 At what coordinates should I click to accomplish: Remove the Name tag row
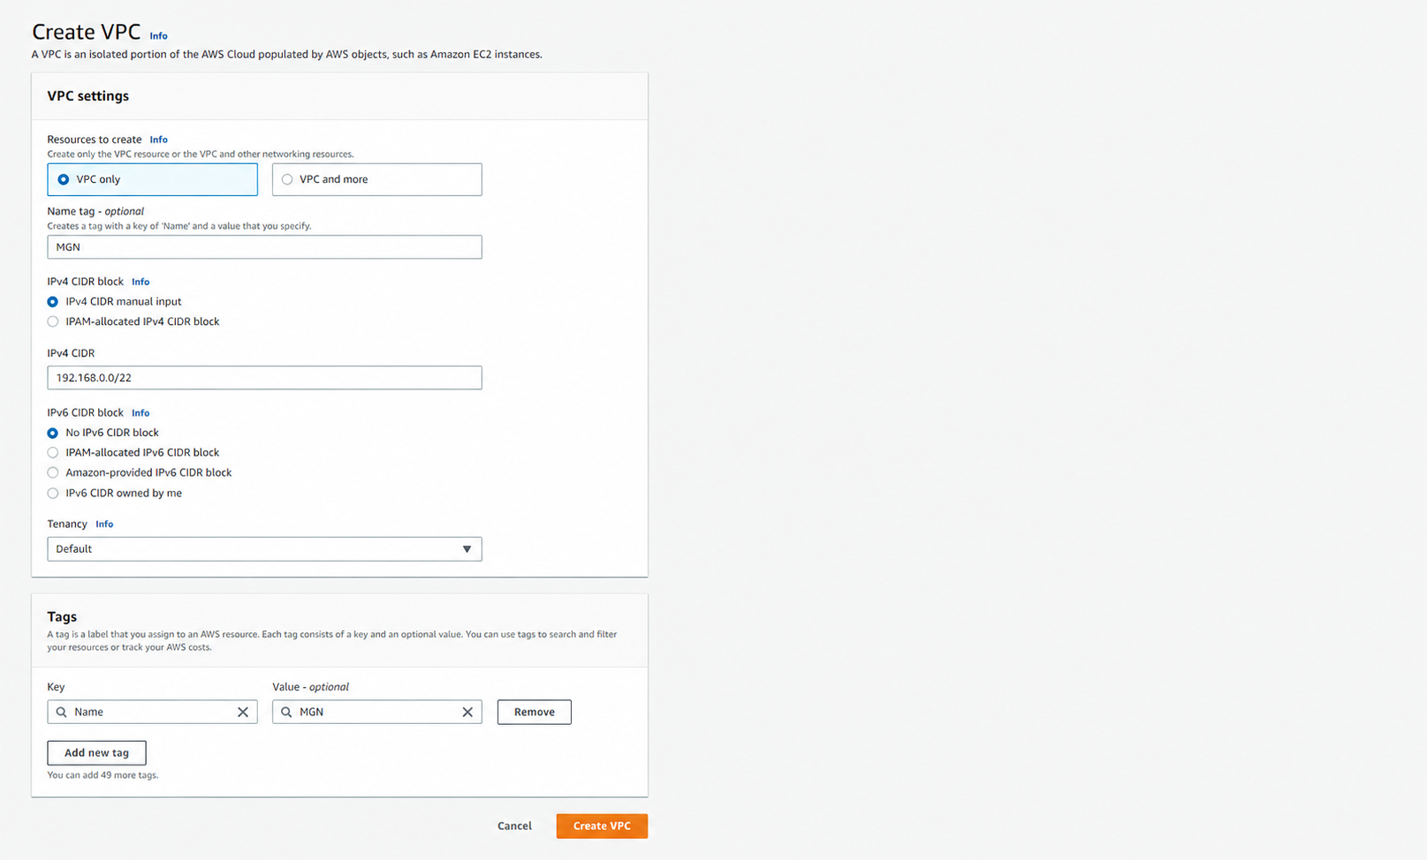[x=535, y=713]
